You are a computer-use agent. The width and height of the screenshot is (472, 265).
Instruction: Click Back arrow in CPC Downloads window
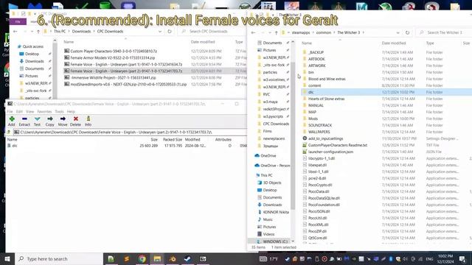[15, 31]
